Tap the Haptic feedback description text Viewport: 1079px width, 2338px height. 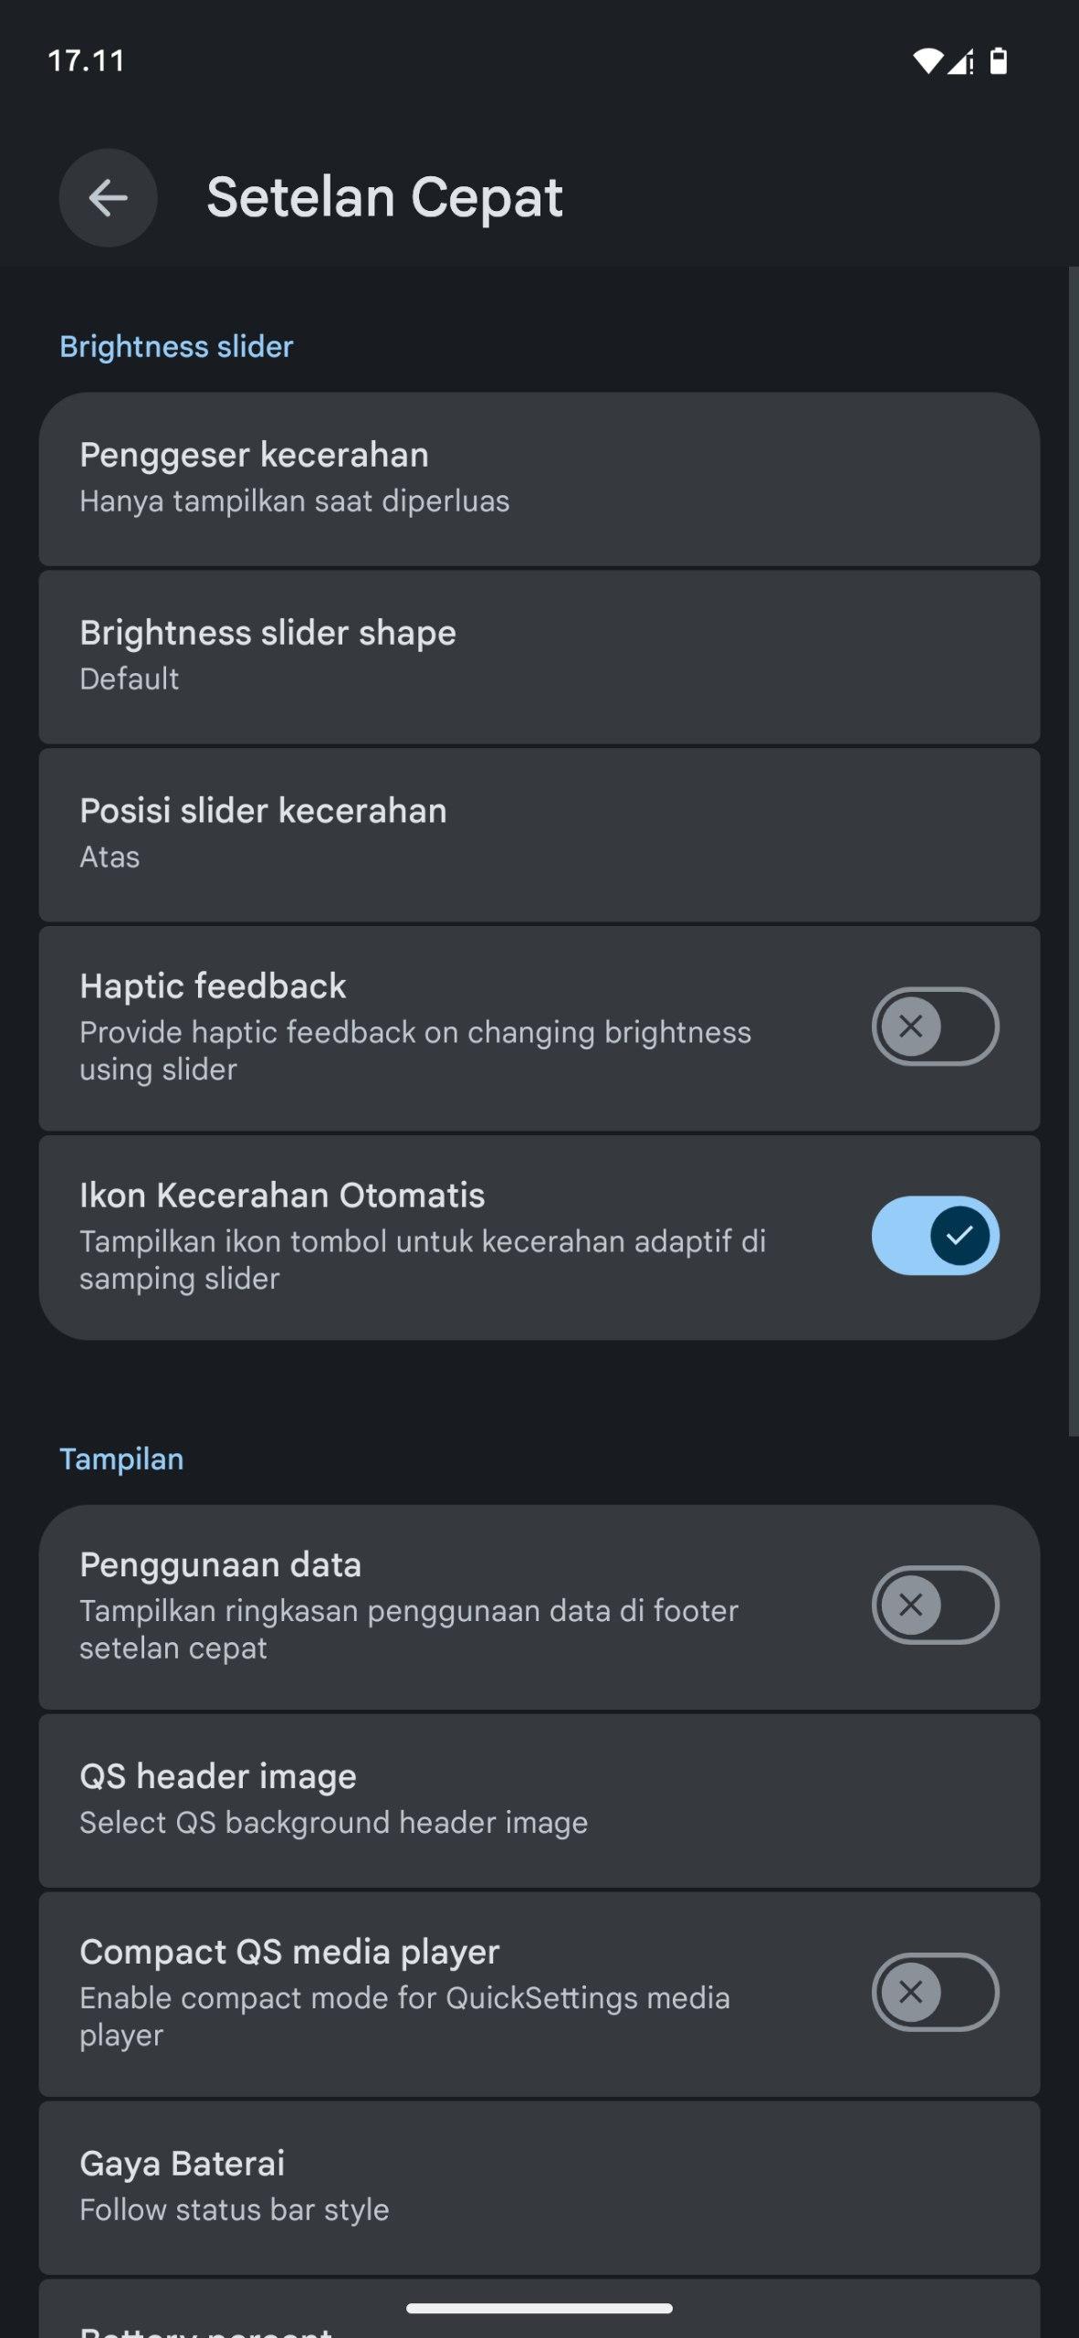(x=415, y=1050)
